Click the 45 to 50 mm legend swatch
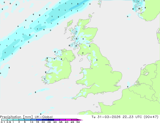The image size is (160, 123). [x=74, y=120]
